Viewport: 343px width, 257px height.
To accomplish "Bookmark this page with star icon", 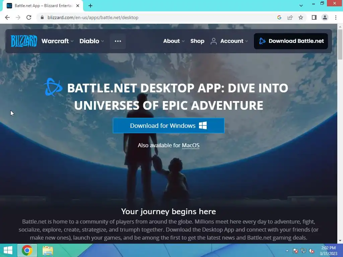I will point(301,17).
